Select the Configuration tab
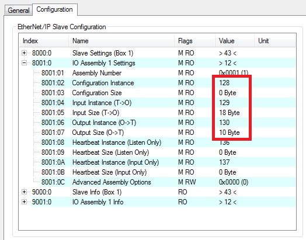The width and height of the screenshot is (306, 240). click(x=54, y=9)
